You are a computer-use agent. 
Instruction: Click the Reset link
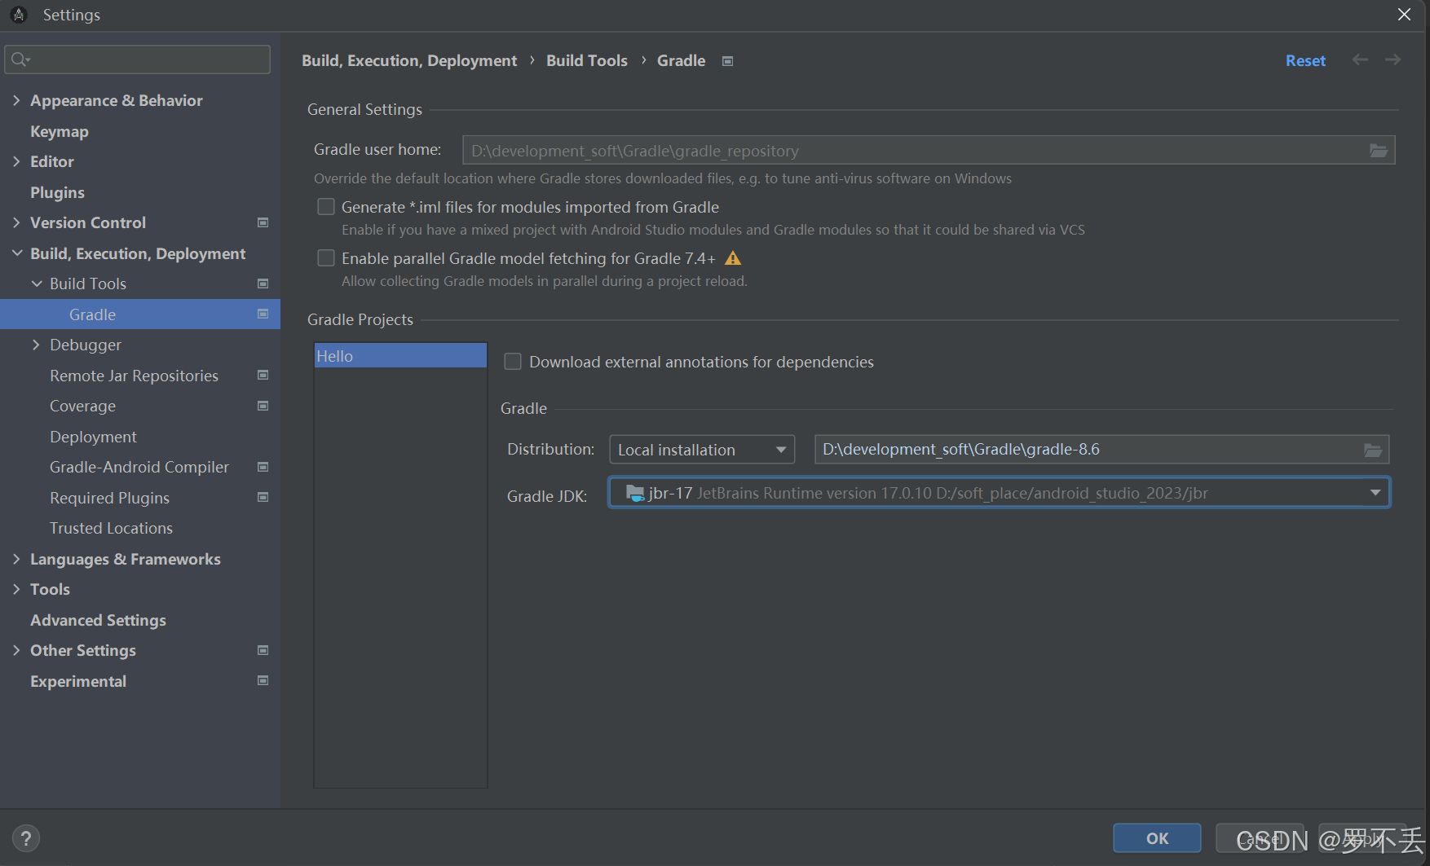point(1304,60)
